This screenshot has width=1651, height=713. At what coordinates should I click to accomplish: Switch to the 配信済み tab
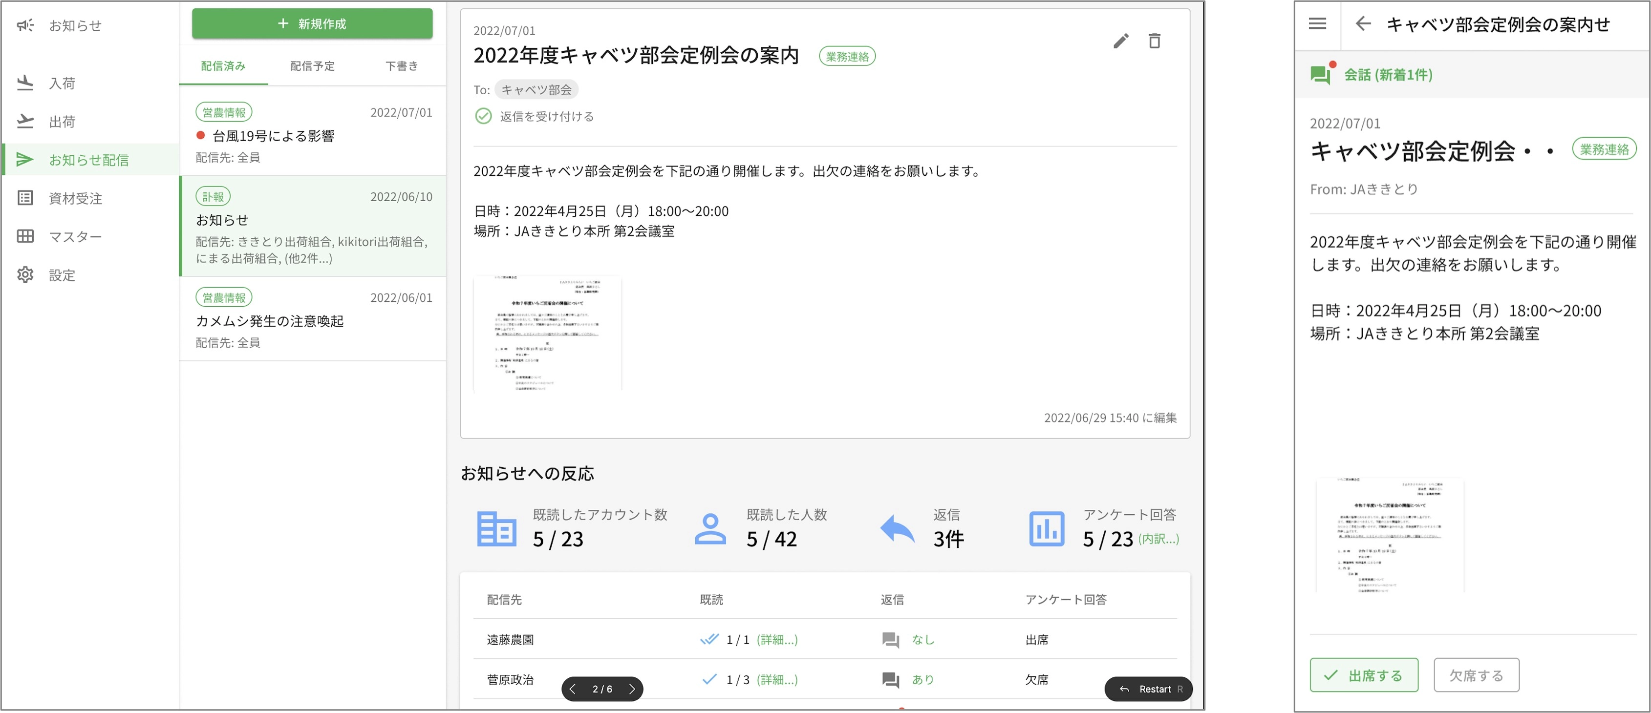tap(223, 66)
